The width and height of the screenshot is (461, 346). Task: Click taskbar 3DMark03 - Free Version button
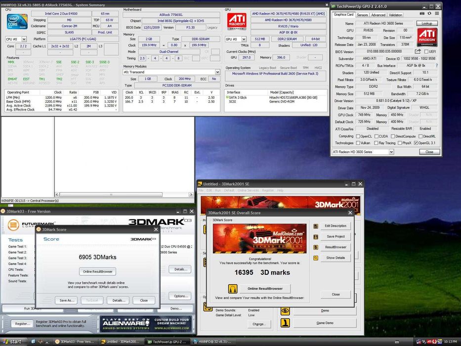point(75,342)
